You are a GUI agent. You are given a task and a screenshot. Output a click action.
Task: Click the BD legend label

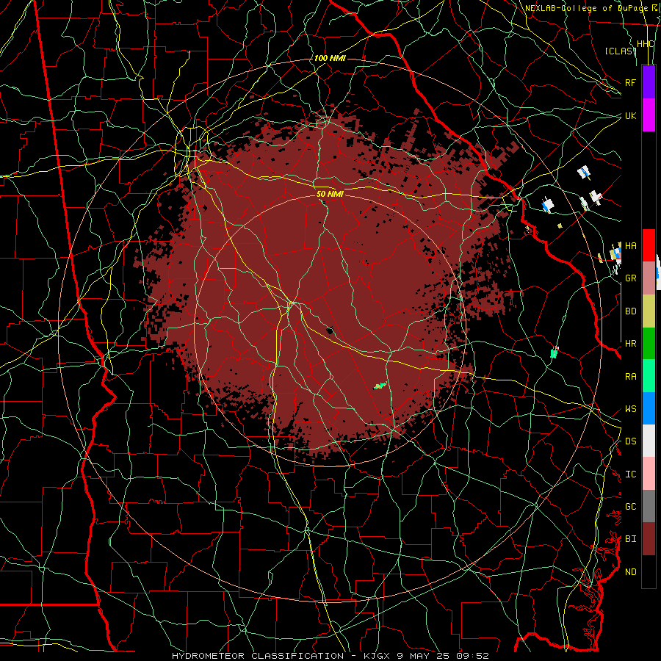631,311
